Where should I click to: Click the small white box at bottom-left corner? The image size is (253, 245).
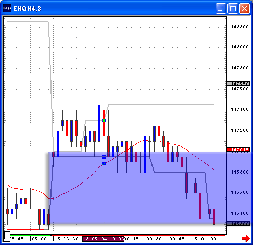[7, 236]
